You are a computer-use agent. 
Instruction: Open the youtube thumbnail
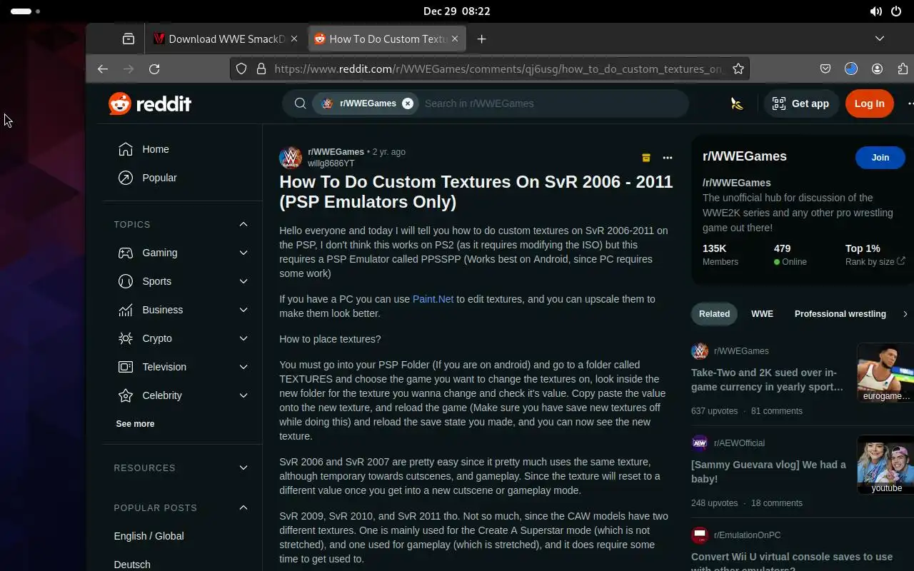[x=885, y=465]
